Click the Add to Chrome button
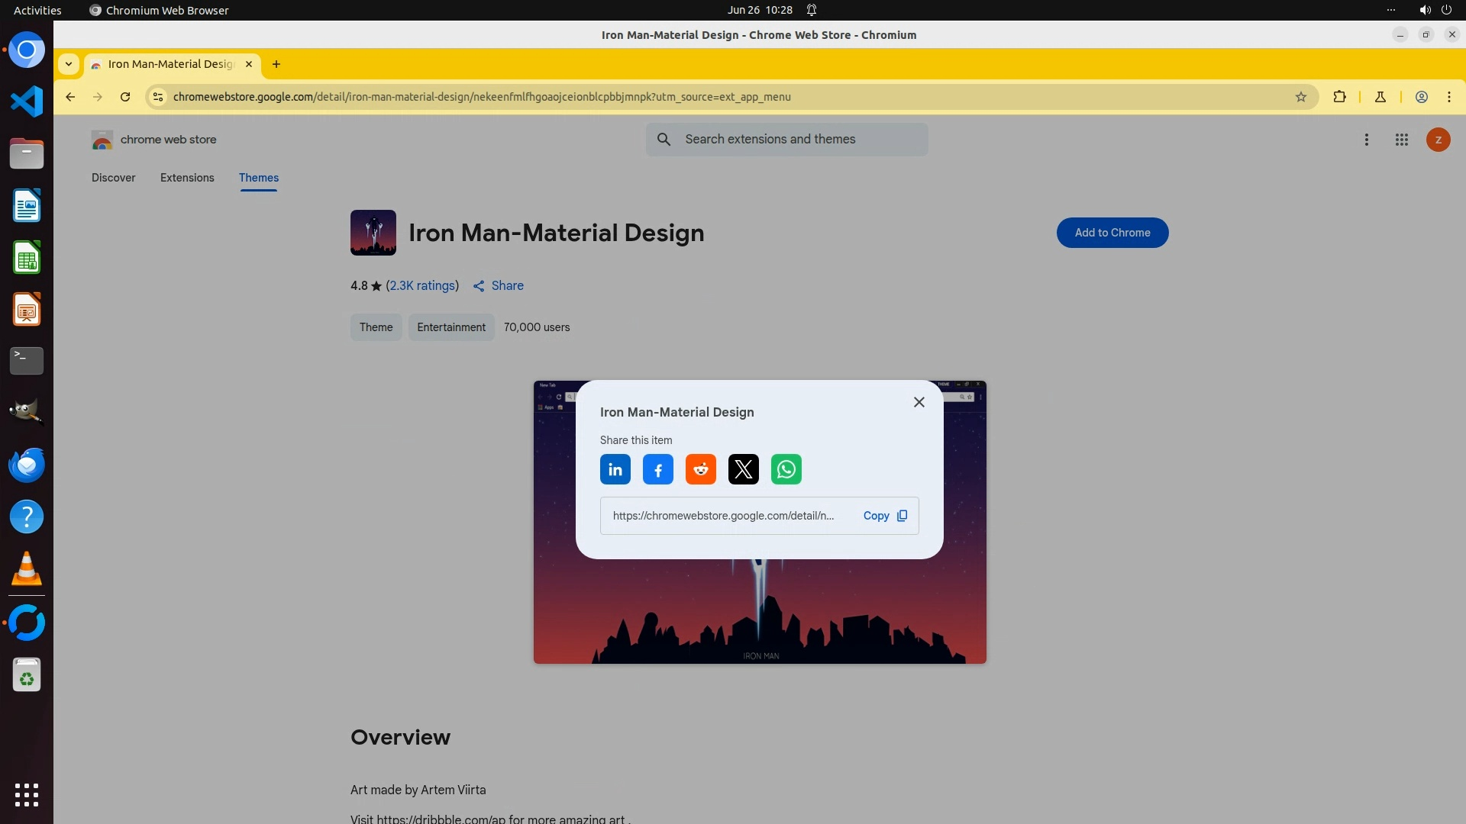The image size is (1466, 824). click(1112, 233)
